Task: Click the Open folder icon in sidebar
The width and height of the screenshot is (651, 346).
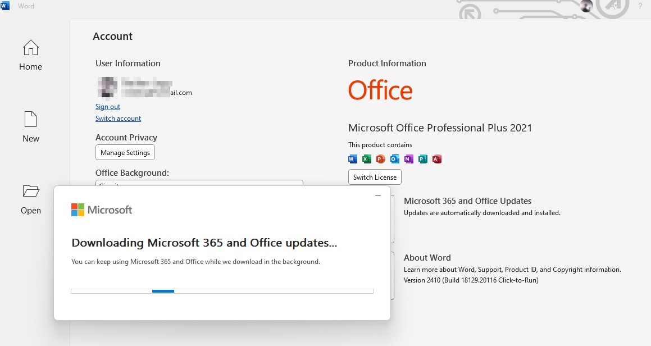Action: [31, 191]
